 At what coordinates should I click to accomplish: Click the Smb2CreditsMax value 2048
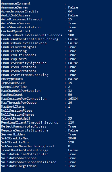pos(72,138)
